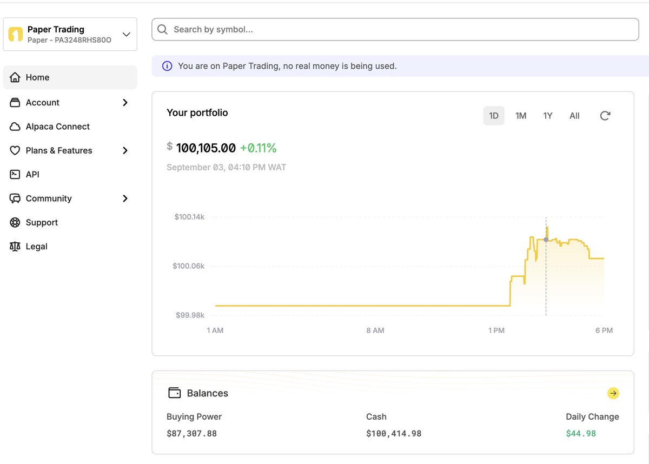Click Buying Power value $87,307.88

pyautogui.click(x=192, y=433)
